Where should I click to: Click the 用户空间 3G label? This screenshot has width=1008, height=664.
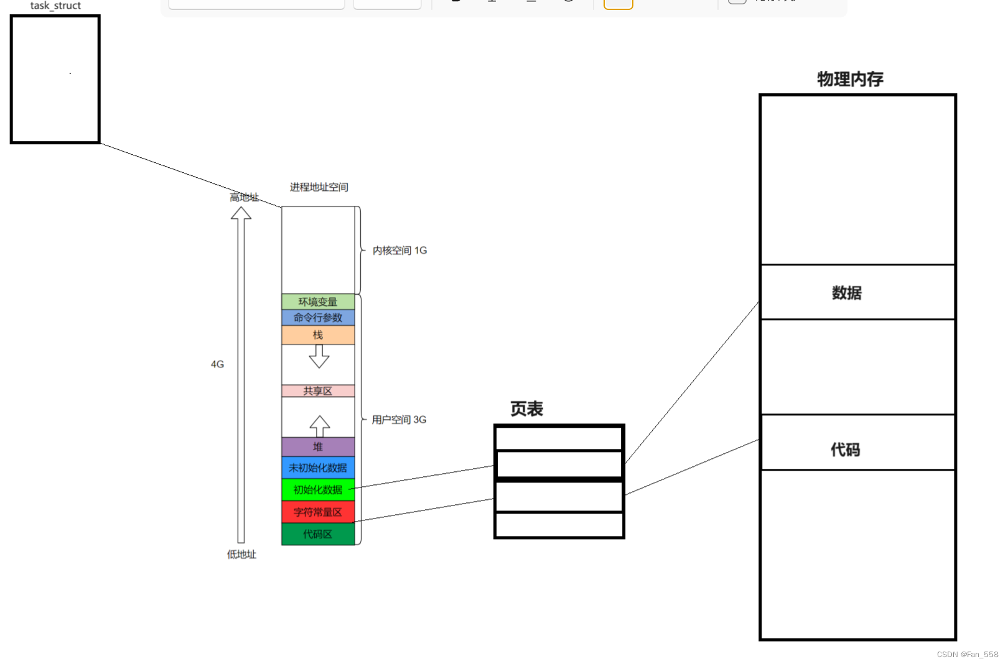399,420
